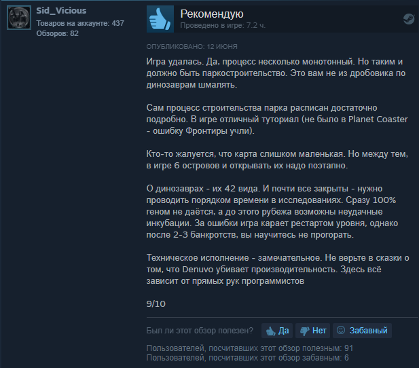This screenshot has height=368, width=419.
Task: Click the 9/10 score text
Action: coord(156,304)
